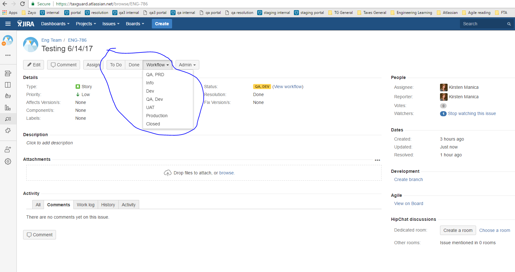Image resolution: width=515 pixels, height=272 pixels.
Task: Open the Attachments ellipsis options menu
Action: coord(377,160)
